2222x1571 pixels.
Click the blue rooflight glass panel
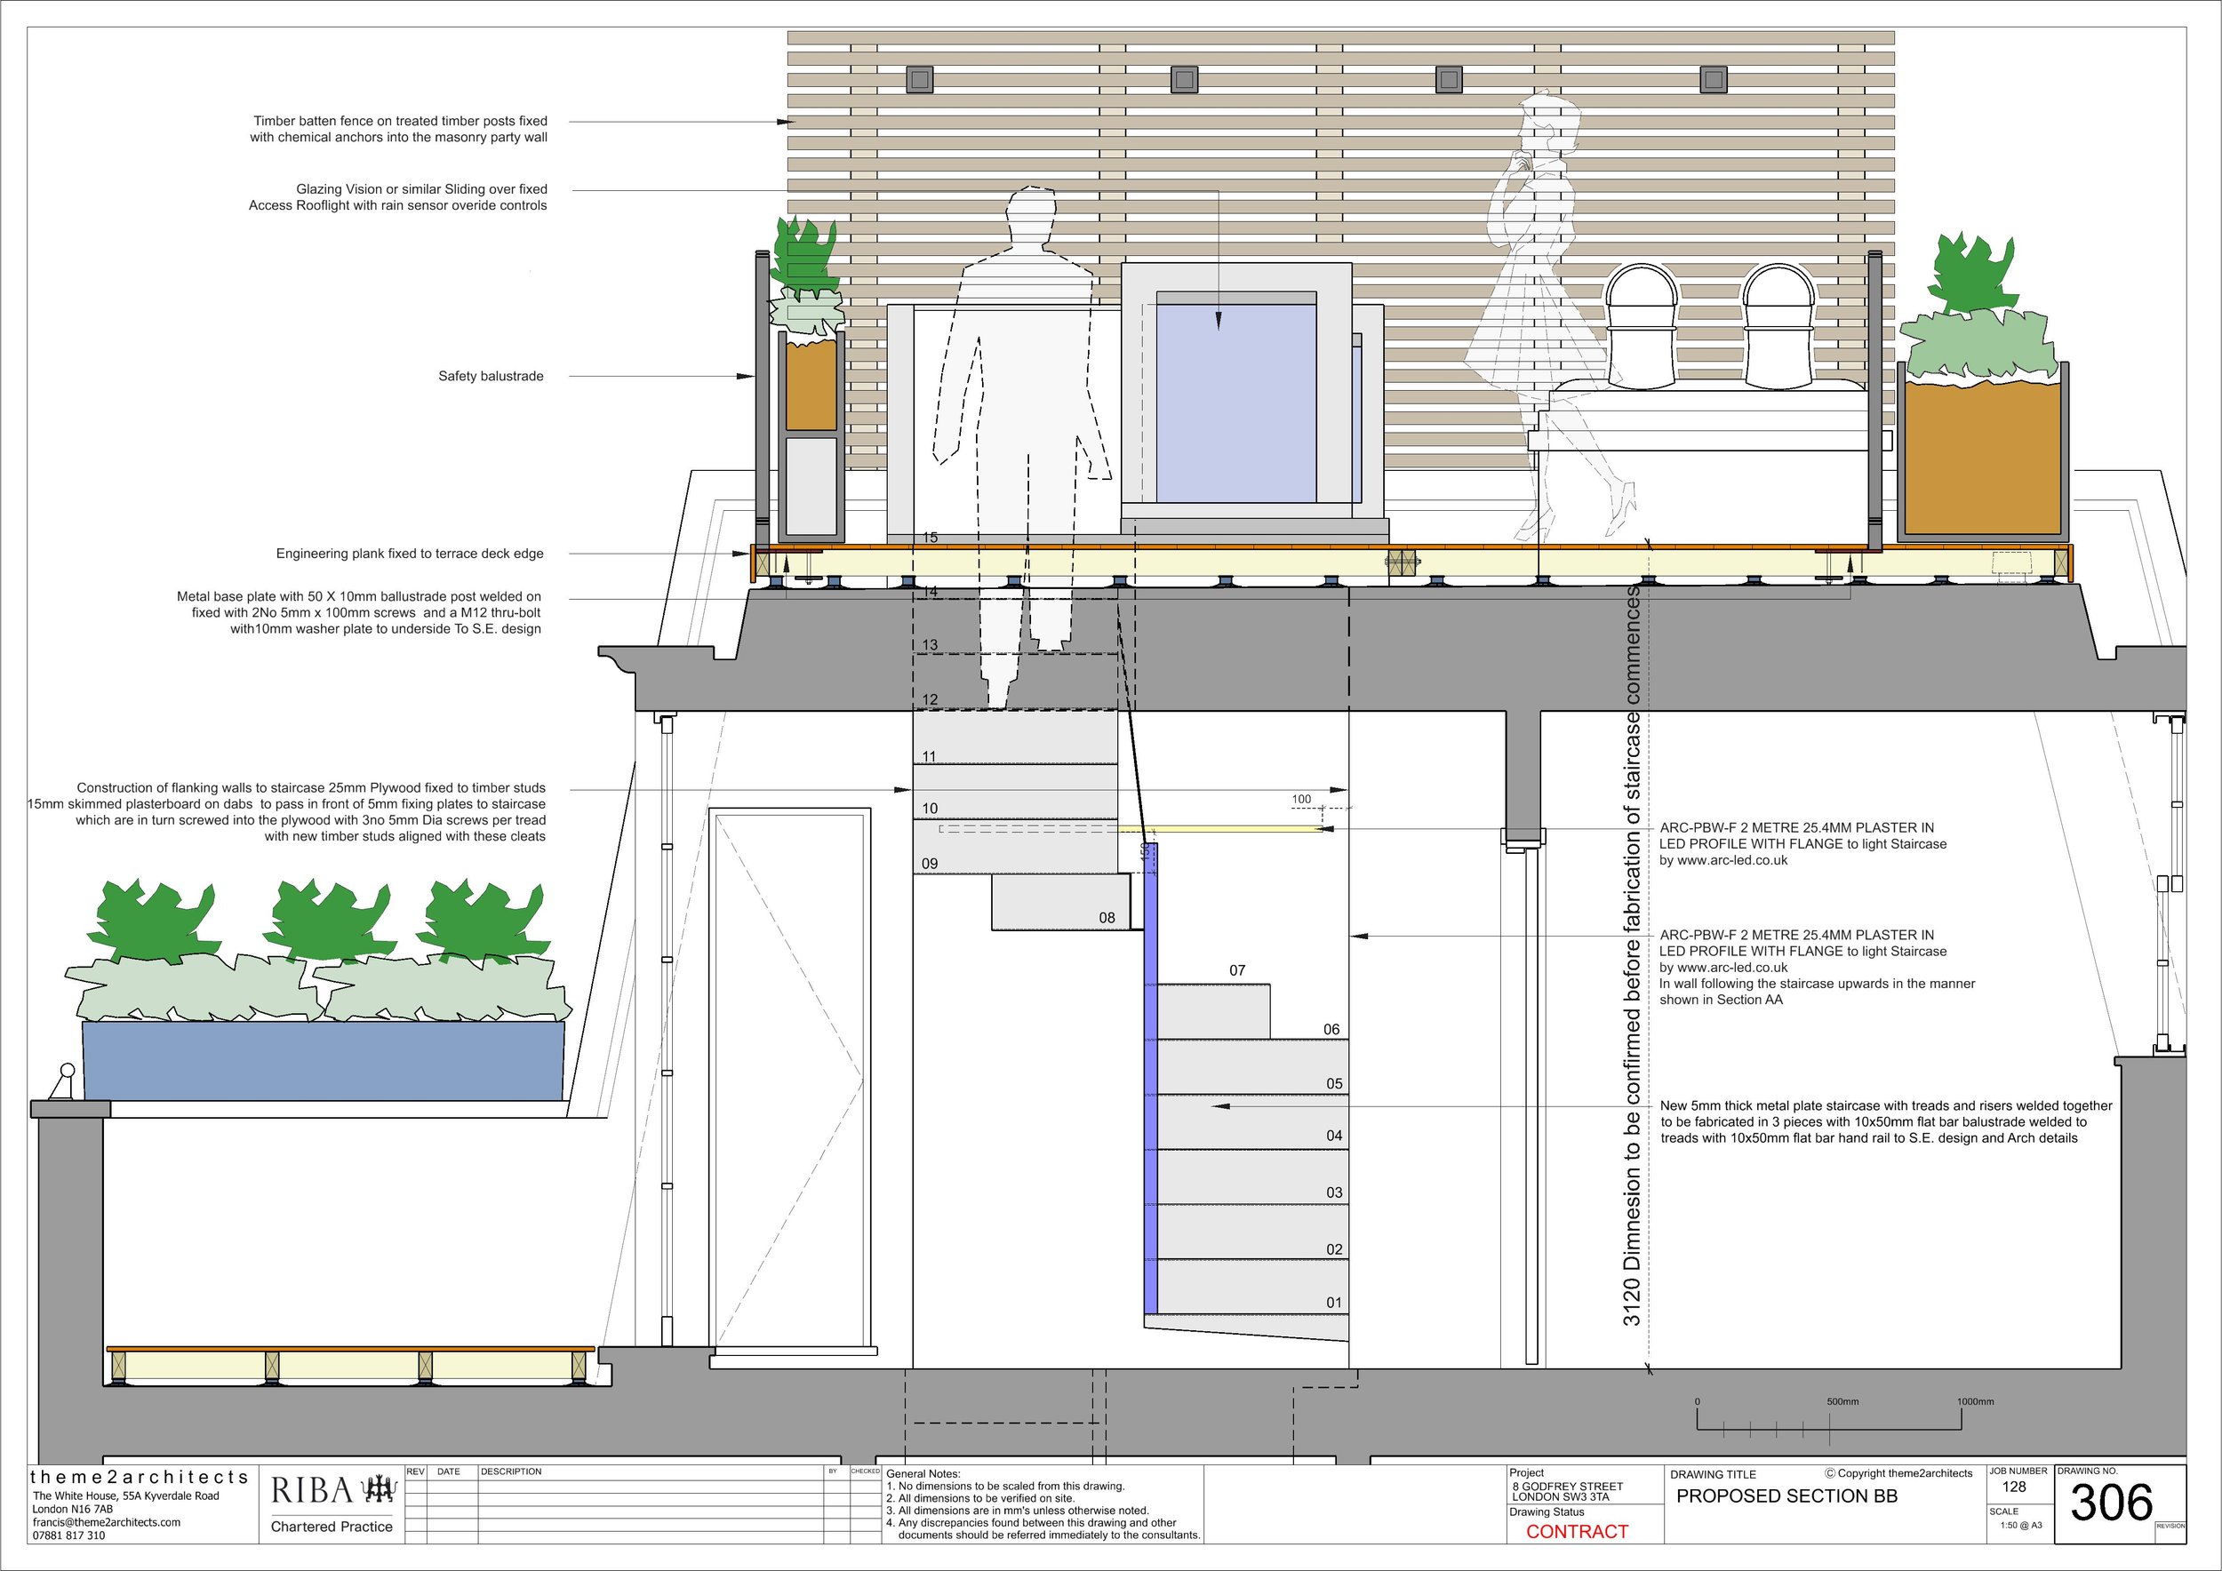click(1235, 402)
